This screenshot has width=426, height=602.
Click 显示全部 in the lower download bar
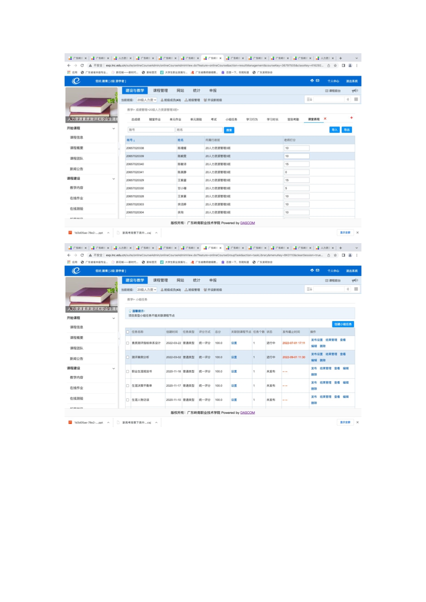pos(345,422)
